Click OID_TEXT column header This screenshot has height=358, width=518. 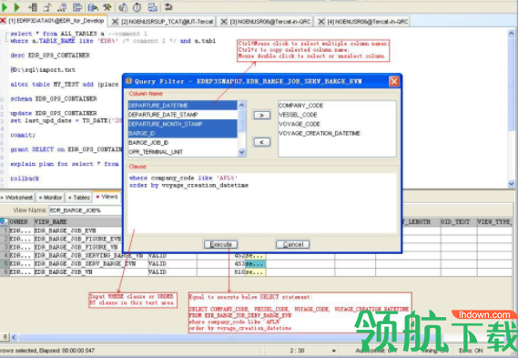(x=458, y=221)
